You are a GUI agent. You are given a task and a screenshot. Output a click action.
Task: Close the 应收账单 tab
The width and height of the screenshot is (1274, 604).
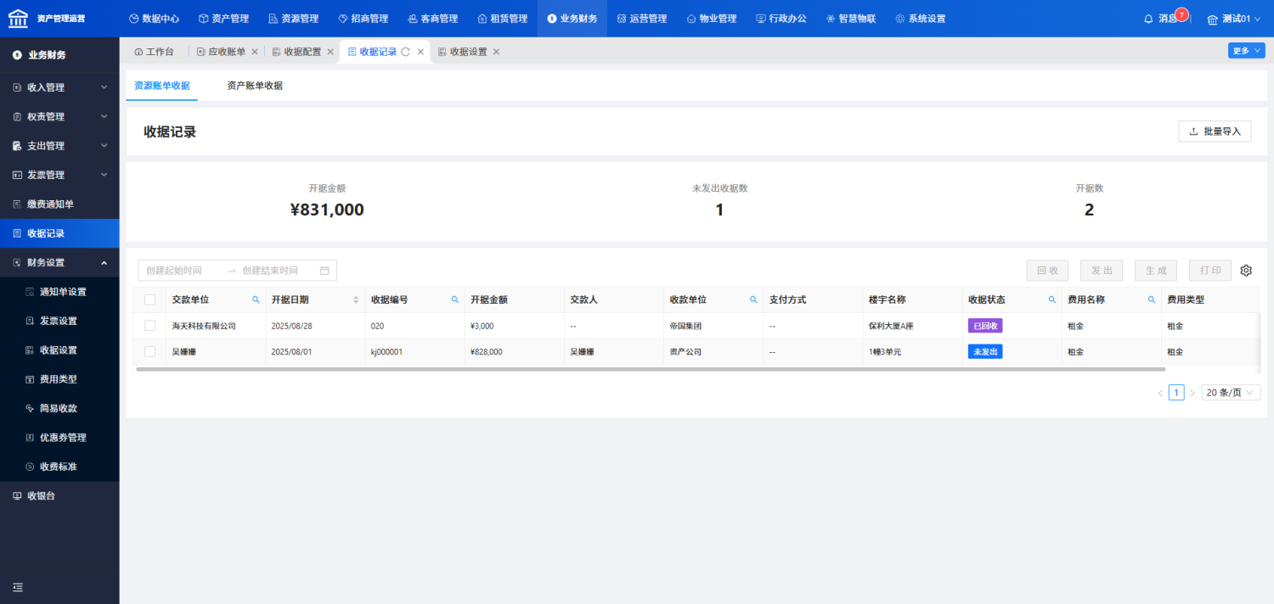pos(255,52)
